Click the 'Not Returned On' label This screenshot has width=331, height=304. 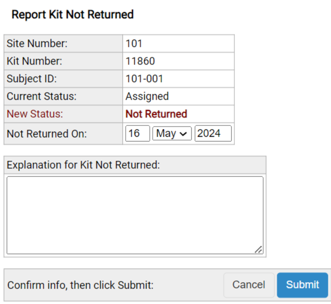pos(47,133)
